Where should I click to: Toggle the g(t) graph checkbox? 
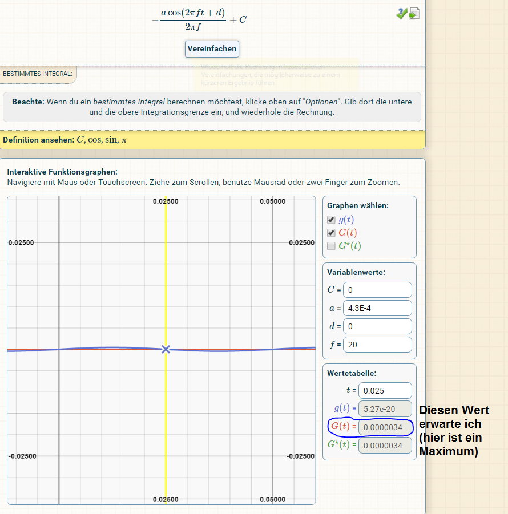pos(331,220)
